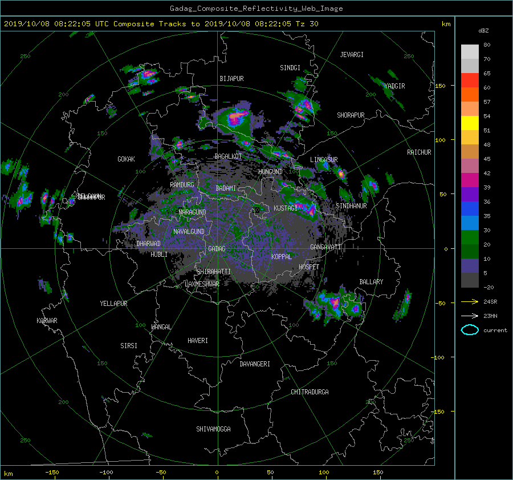513x480 pixels.
Task: Click the CHITRADURGA city label
Action: click(310, 392)
